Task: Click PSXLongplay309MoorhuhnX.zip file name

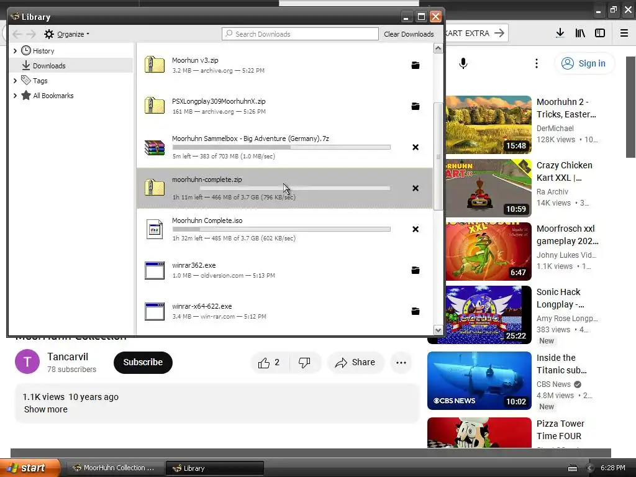Action: (x=219, y=101)
